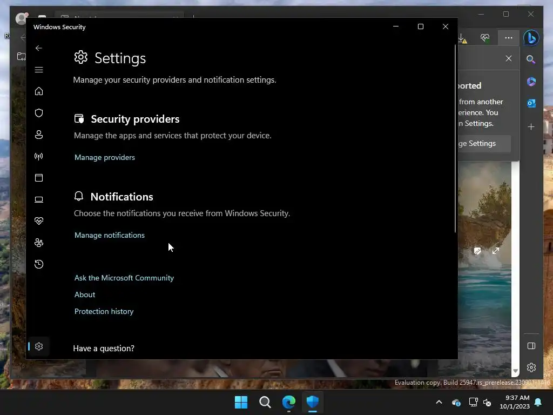Click the Edge page scrollbar down arrow
553x415 pixels.
(x=515, y=371)
